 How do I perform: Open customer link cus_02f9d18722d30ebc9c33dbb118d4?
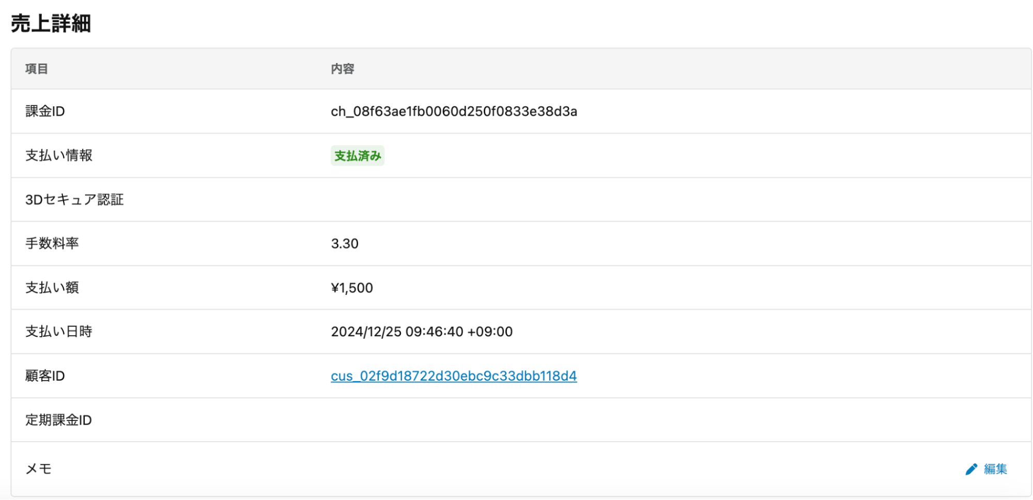click(454, 376)
